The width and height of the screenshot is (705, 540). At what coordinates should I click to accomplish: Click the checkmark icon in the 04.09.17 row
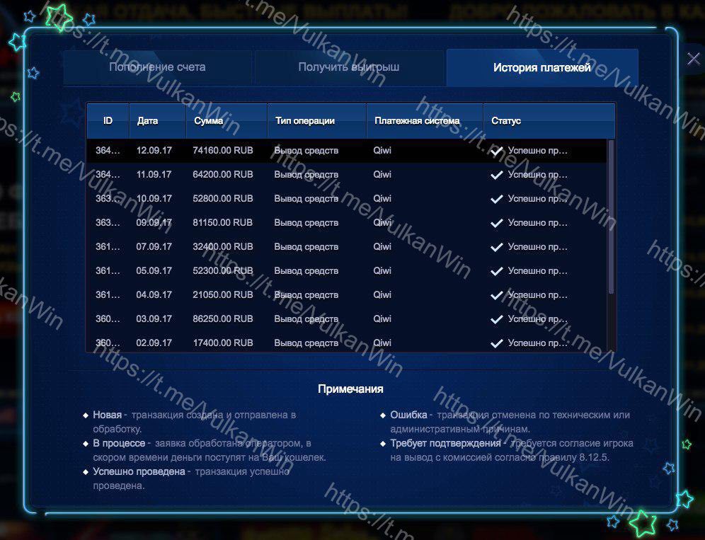tap(496, 295)
